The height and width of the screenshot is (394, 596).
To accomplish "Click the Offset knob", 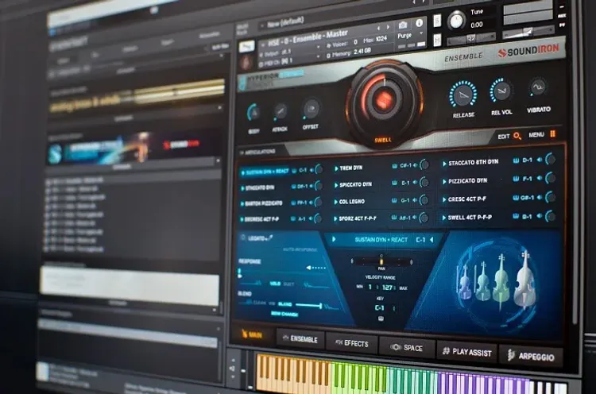I will pos(311,110).
